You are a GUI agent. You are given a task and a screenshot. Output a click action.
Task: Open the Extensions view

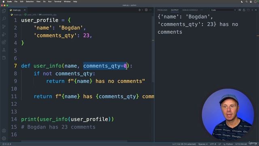tap(4, 42)
